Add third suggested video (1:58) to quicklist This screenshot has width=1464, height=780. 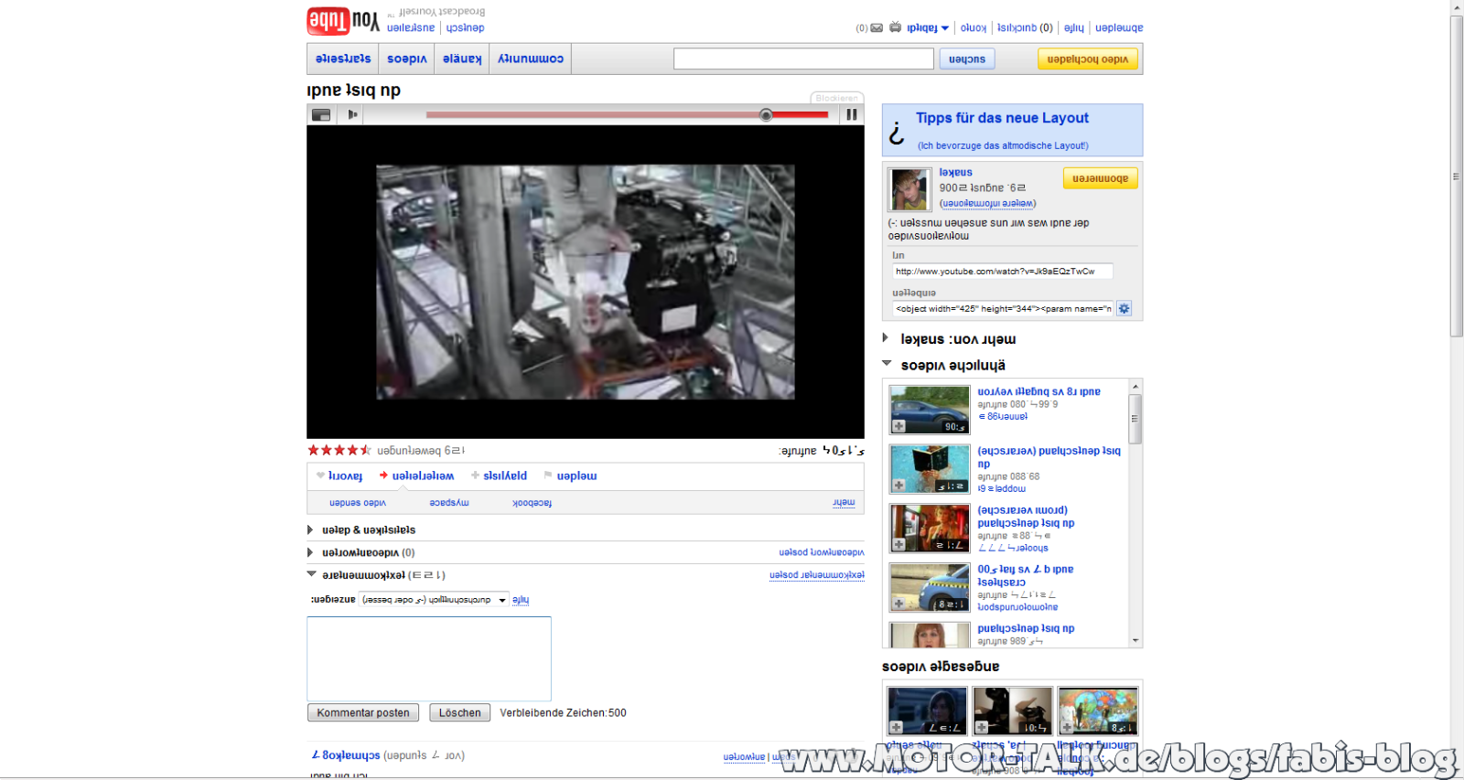(1067, 728)
